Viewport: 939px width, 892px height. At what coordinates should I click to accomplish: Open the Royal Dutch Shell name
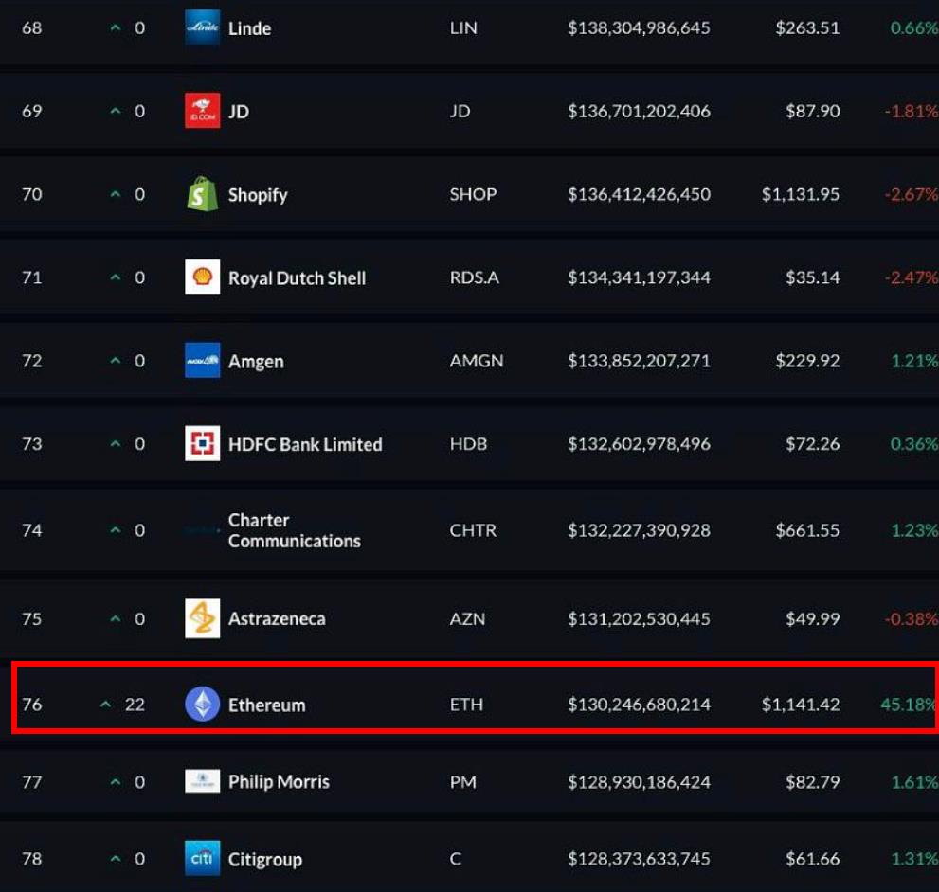click(x=297, y=277)
